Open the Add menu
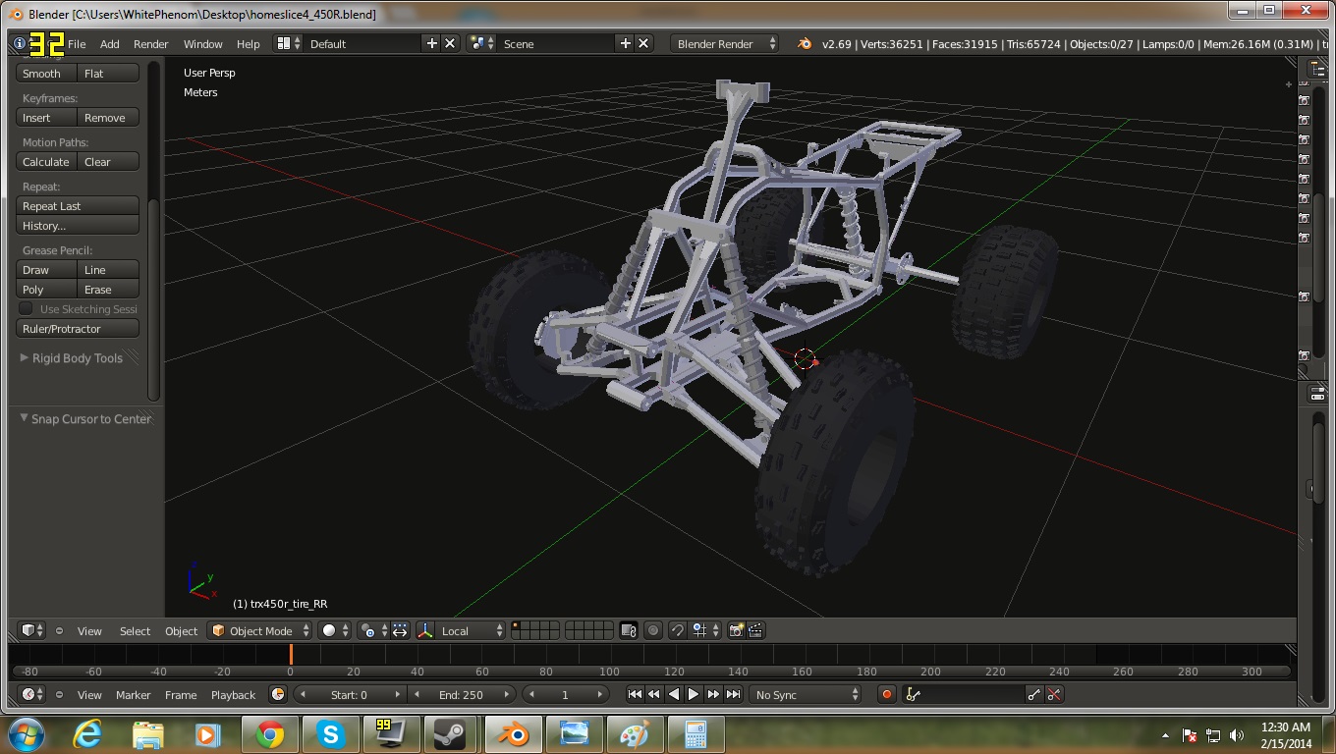Image resolution: width=1336 pixels, height=754 pixels. [x=110, y=44]
